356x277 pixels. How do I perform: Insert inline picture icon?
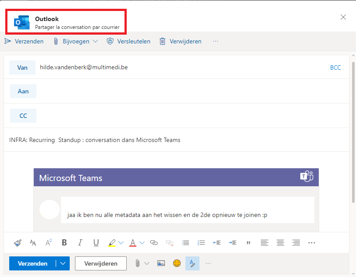tap(161, 263)
